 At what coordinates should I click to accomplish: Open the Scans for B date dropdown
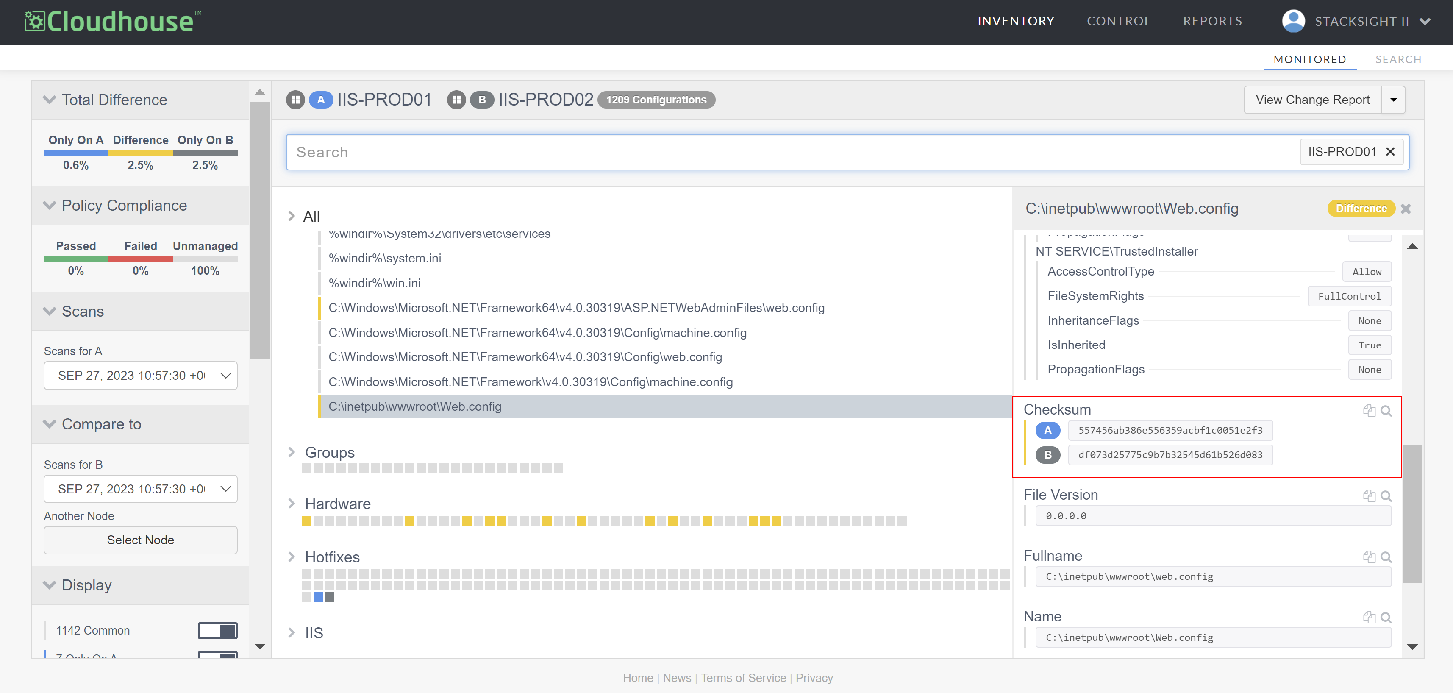tap(140, 489)
